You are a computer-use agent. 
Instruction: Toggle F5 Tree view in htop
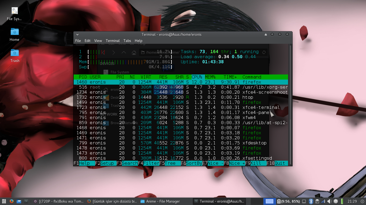point(170,163)
